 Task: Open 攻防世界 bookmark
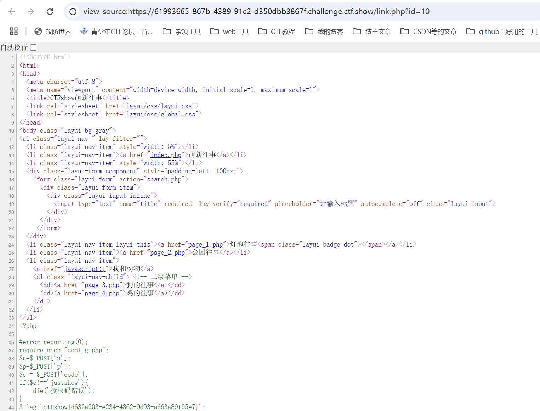click(x=53, y=31)
